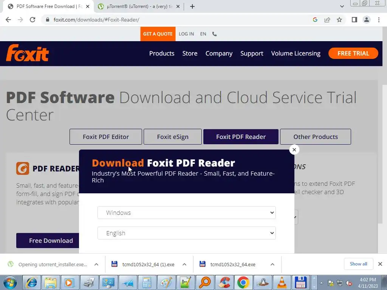Open the Calculator taskbar icon

[147, 282]
